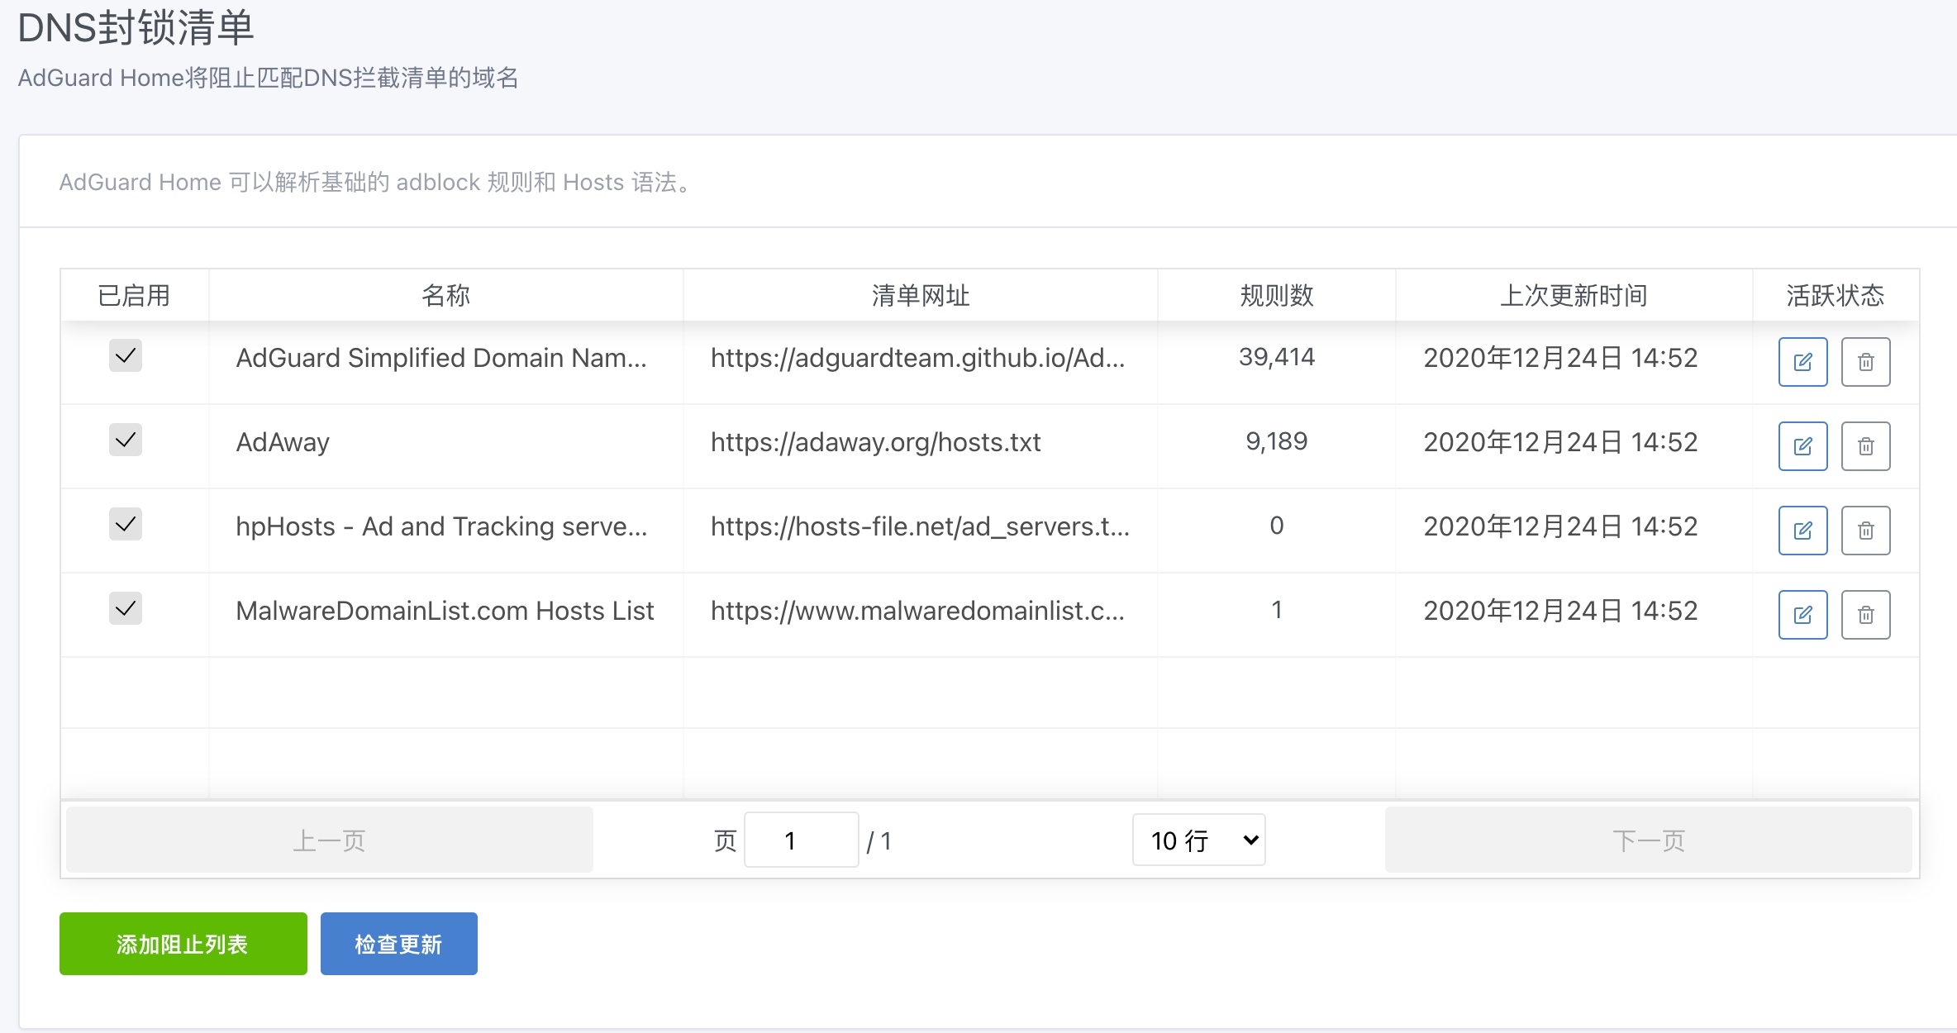Focus the page number input field
Viewport: 1957px width, 1033px height.
tap(801, 840)
